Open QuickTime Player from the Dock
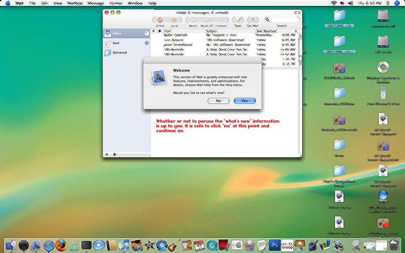This screenshot has width=405, height=253. pos(212,245)
